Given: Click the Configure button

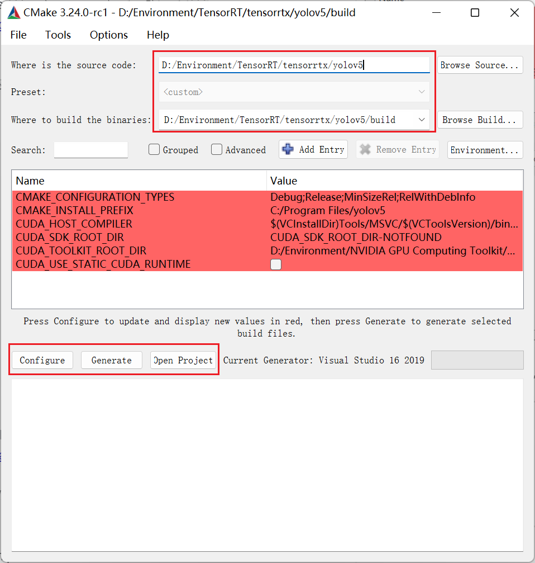Looking at the screenshot, I should click(x=42, y=360).
